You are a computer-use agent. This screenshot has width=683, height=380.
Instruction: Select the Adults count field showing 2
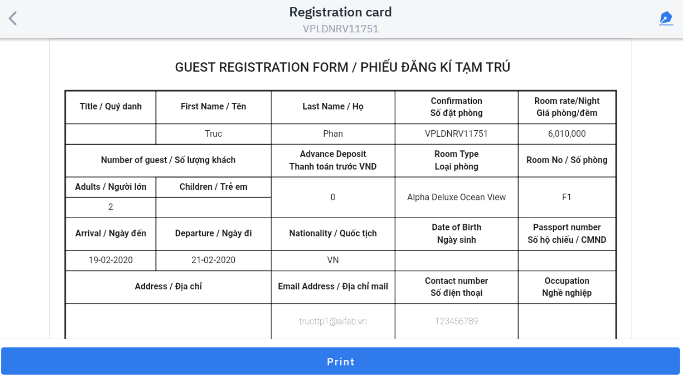click(111, 207)
